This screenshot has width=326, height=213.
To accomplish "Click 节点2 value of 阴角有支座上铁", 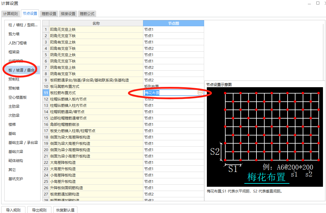I will [x=173, y=67].
